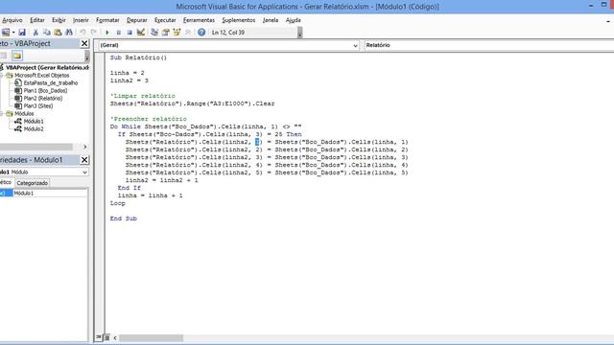The width and height of the screenshot is (614, 345).
Task: Select Plan1 (Bco_Dados) sheet object
Action: tap(45, 90)
